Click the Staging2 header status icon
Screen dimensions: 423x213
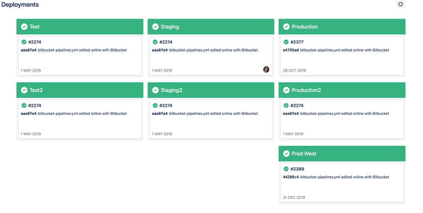point(155,90)
